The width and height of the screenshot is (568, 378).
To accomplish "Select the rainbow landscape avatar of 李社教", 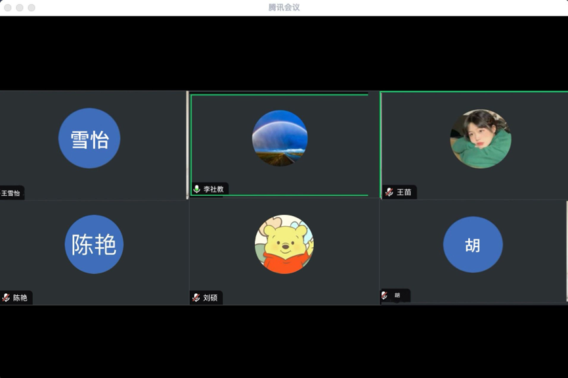I will [x=280, y=138].
